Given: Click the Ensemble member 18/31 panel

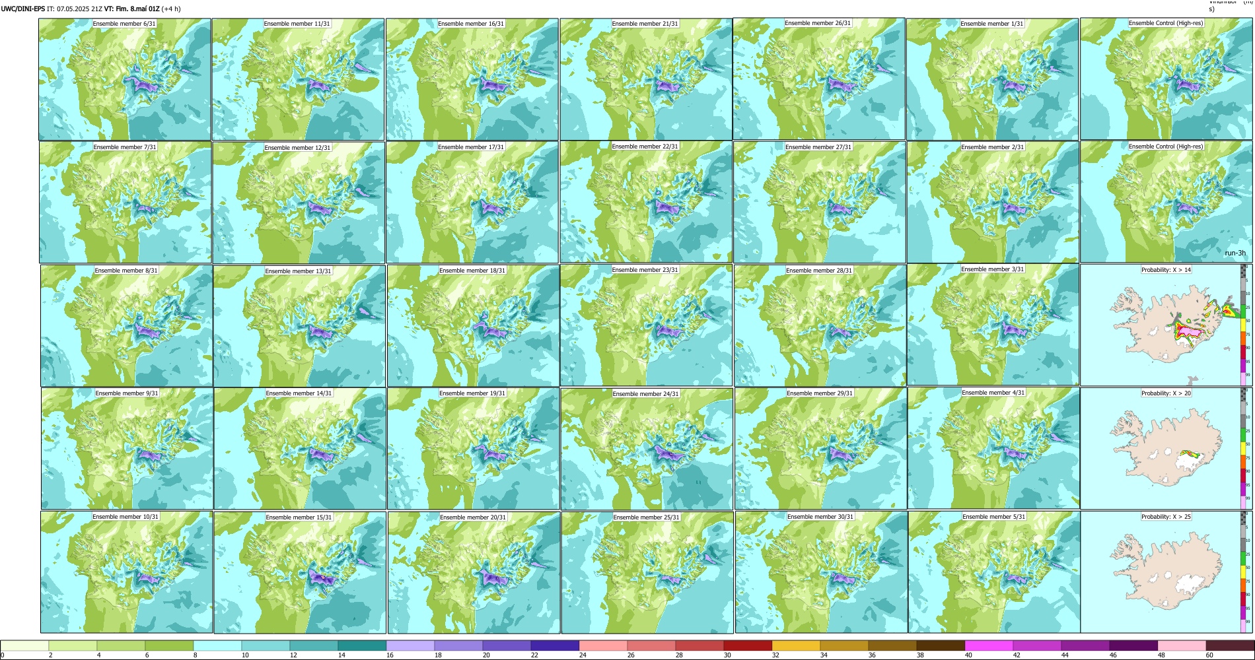Looking at the screenshot, I should pyautogui.click(x=473, y=325).
